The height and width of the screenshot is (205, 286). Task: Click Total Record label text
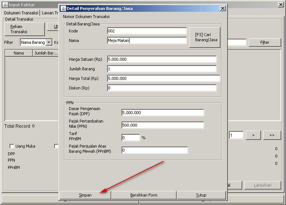pos(17,126)
